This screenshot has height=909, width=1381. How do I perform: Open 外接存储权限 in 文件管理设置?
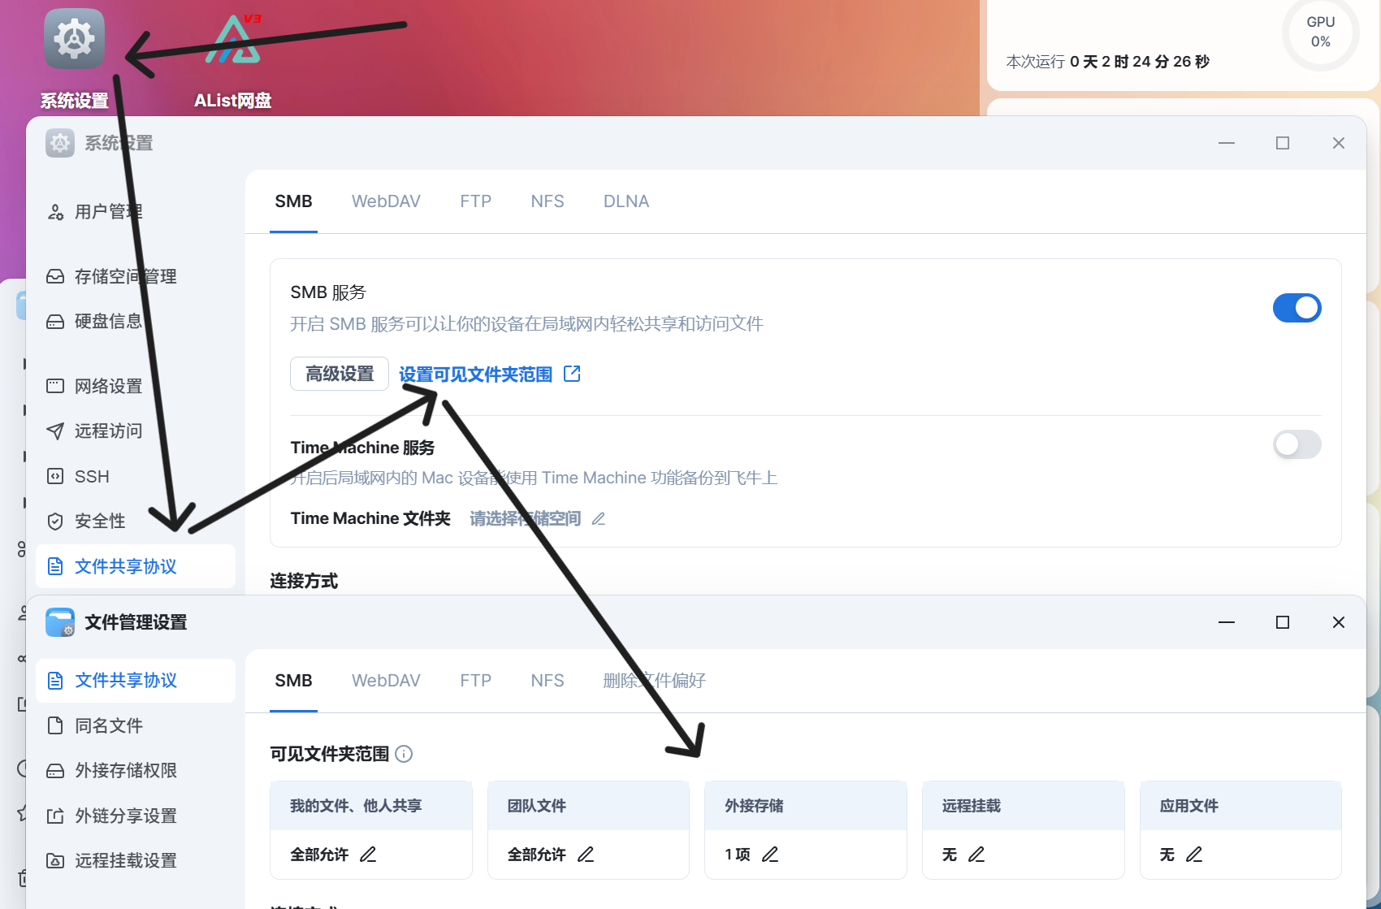pyautogui.click(x=127, y=770)
